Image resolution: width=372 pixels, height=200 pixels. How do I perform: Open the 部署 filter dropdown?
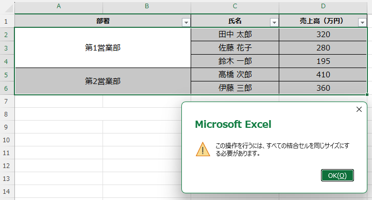point(186,23)
